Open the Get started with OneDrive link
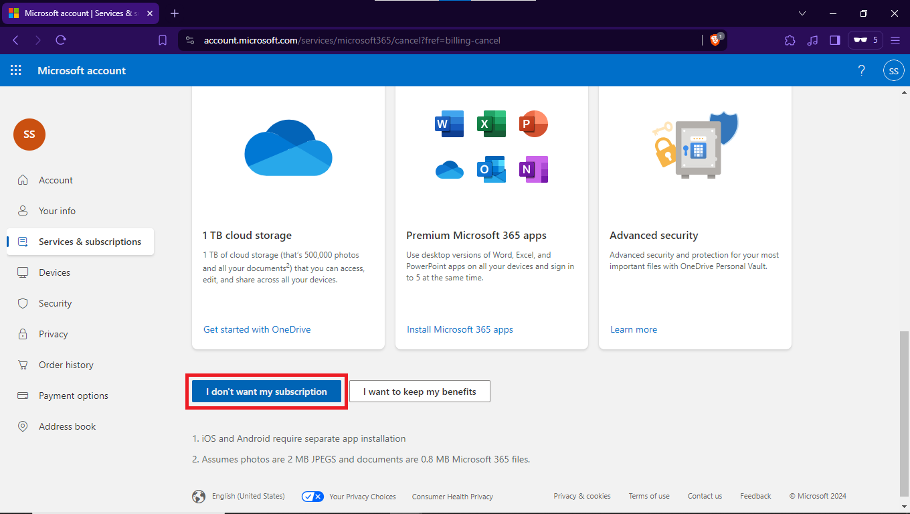Viewport: 910px width, 514px height. 257,329
